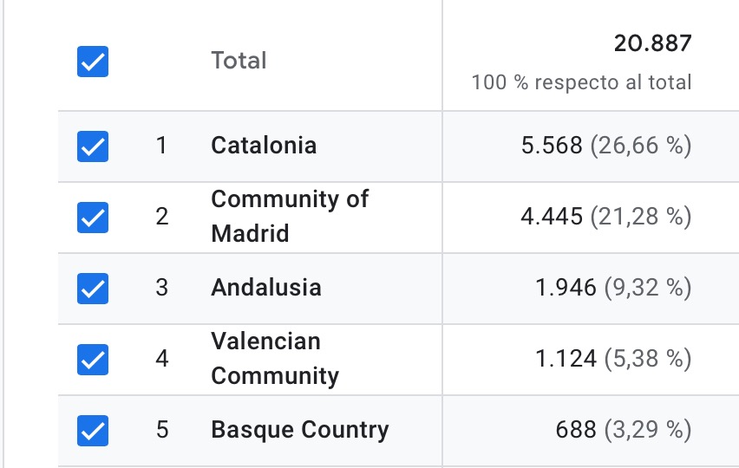The width and height of the screenshot is (739, 468).
Task: Select the 1.124 Valencian Community value
Action: tap(566, 358)
